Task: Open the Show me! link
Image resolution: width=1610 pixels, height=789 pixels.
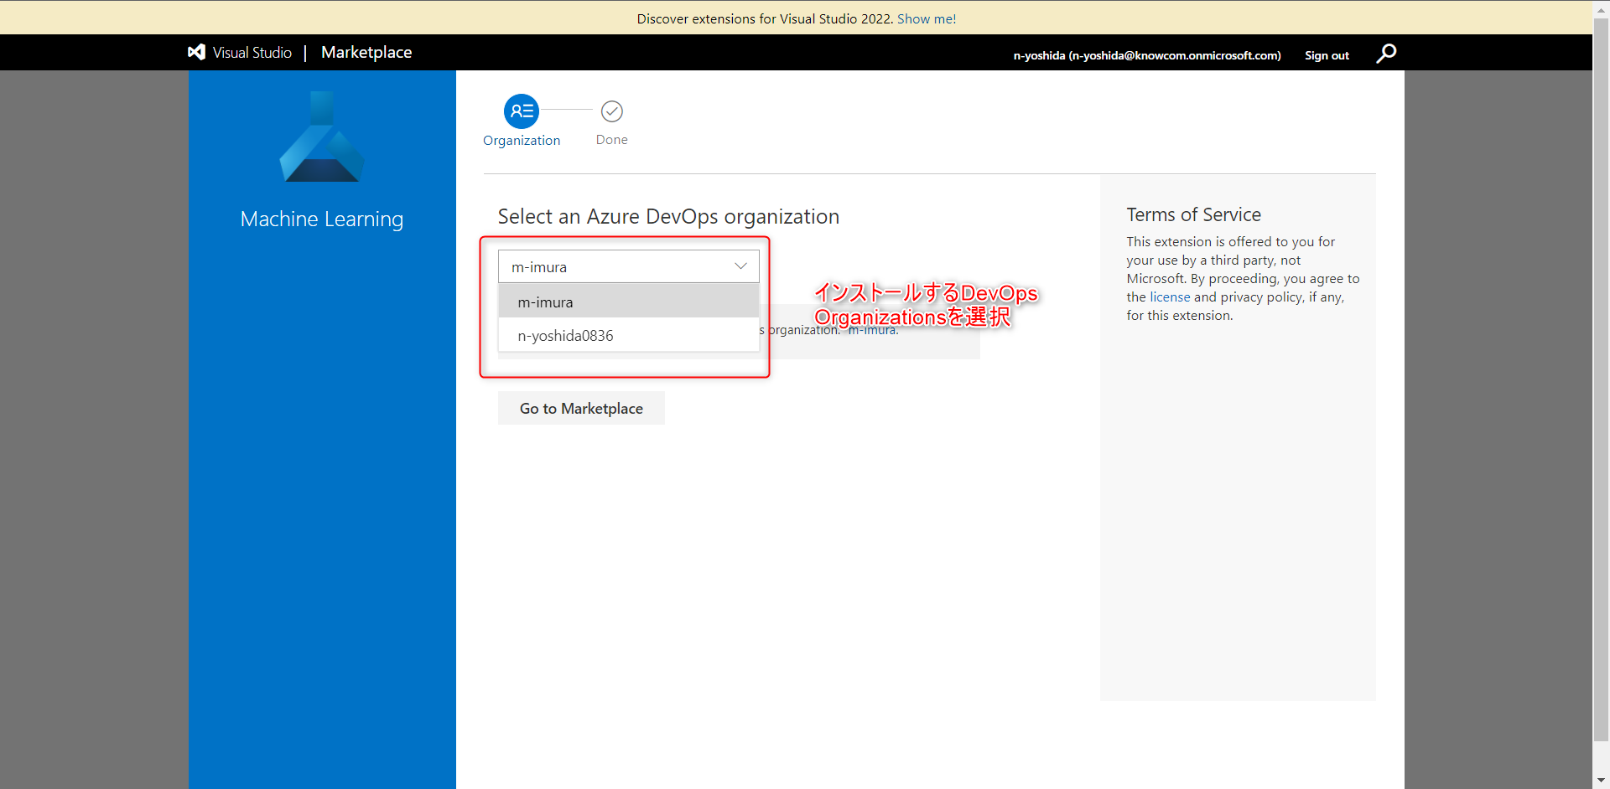Action: pyautogui.click(x=927, y=18)
